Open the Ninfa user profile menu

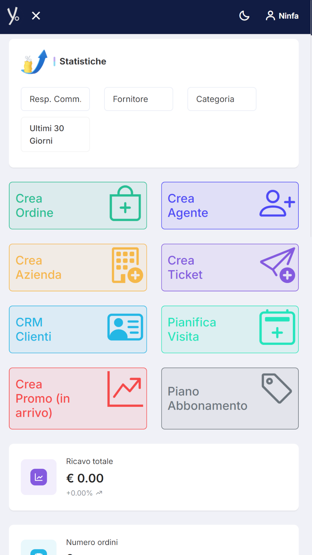click(x=282, y=16)
